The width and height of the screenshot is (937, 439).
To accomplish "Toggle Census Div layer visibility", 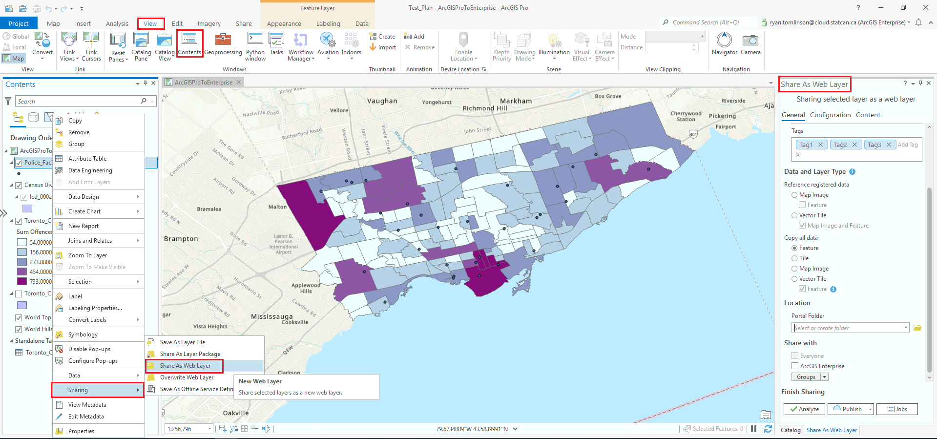I will click(19, 185).
